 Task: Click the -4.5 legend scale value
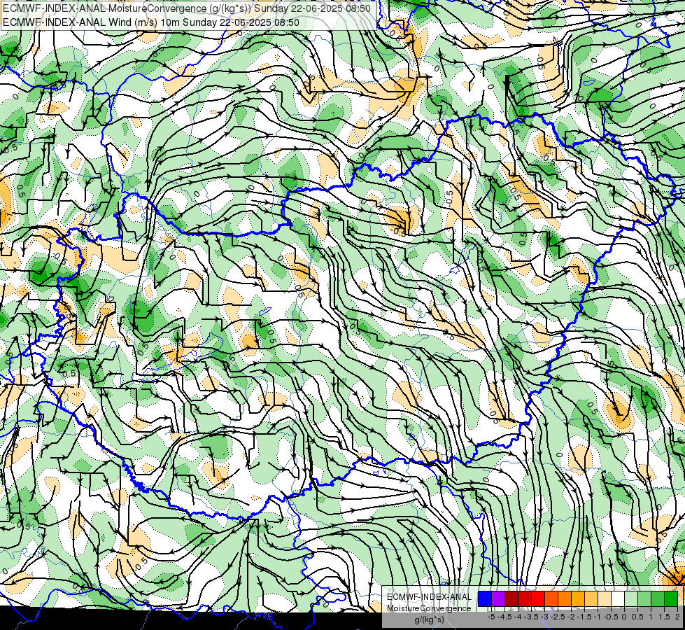(x=504, y=617)
